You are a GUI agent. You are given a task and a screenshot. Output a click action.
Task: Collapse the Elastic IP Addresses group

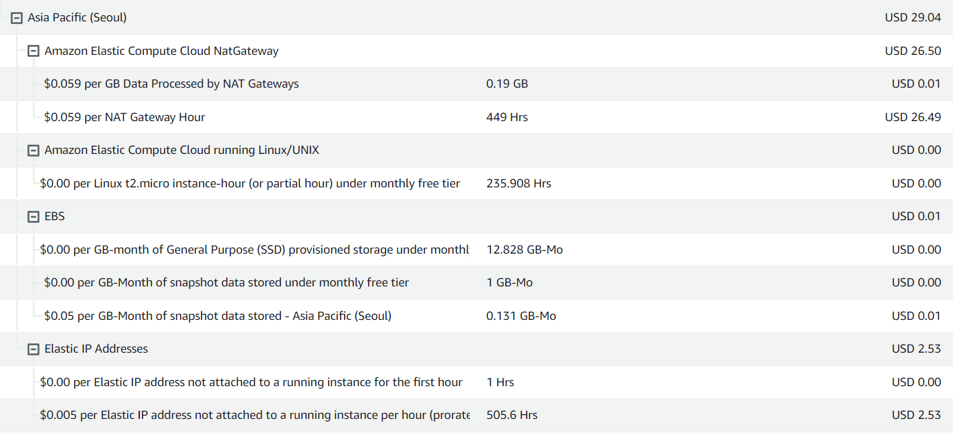coord(33,349)
